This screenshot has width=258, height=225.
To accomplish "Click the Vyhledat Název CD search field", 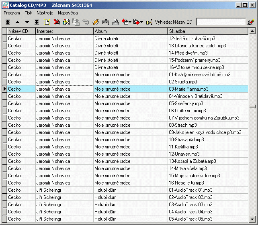I will (x=221, y=22).
